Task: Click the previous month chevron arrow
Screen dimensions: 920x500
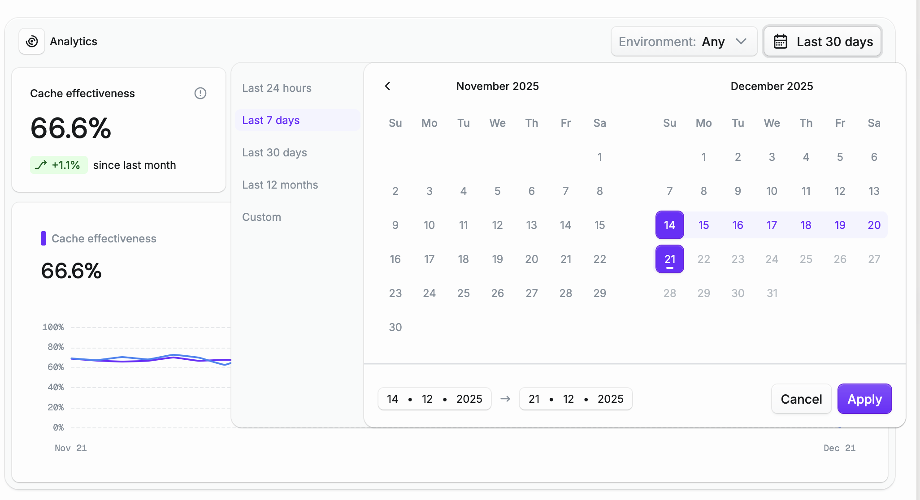Action: coord(387,86)
